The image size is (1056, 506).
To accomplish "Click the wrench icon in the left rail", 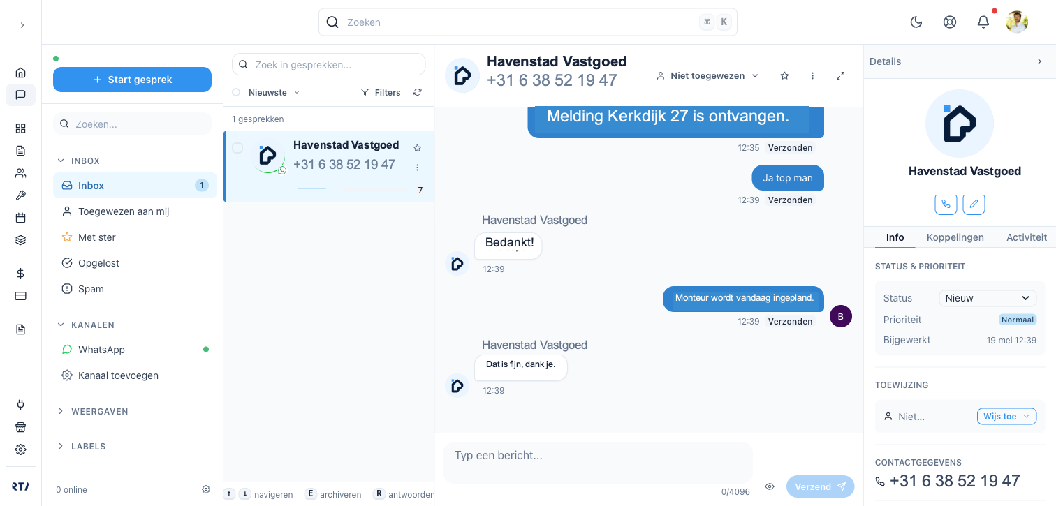I will pyautogui.click(x=20, y=195).
